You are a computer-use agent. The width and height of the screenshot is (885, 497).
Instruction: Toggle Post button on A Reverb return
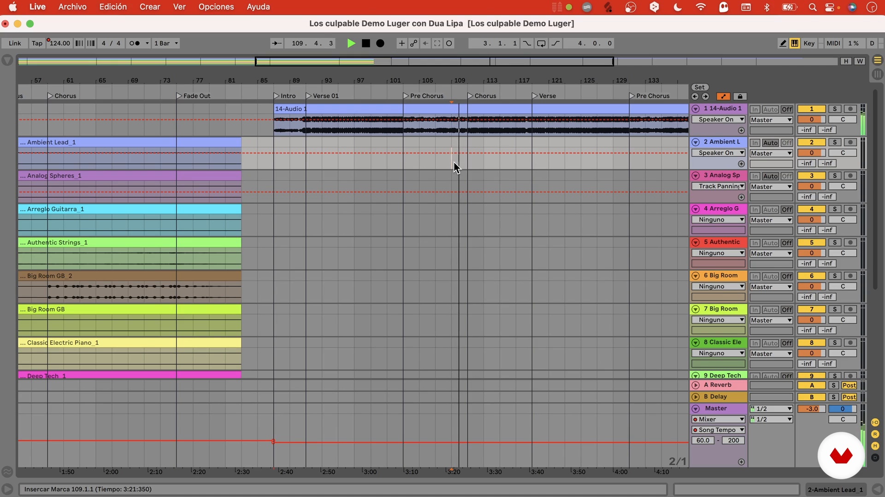tap(849, 386)
